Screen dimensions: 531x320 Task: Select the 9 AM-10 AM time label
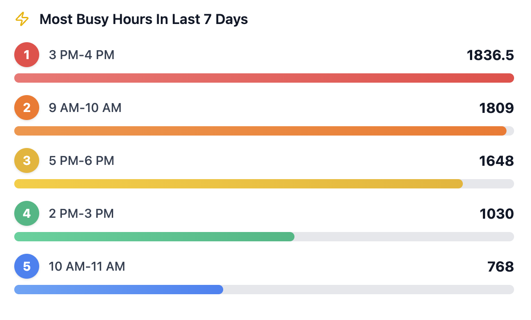(x=85, y=108)
